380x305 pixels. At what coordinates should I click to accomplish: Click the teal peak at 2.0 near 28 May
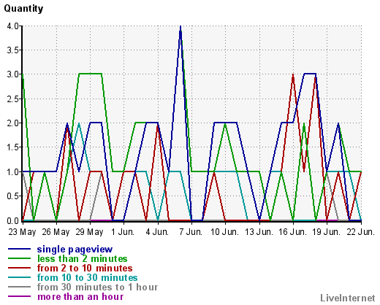(79, 124)
